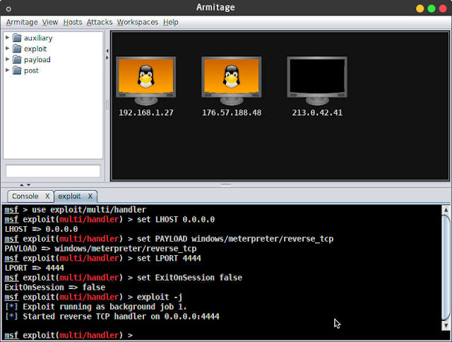Open the Help menu

[x=171, y=22]
